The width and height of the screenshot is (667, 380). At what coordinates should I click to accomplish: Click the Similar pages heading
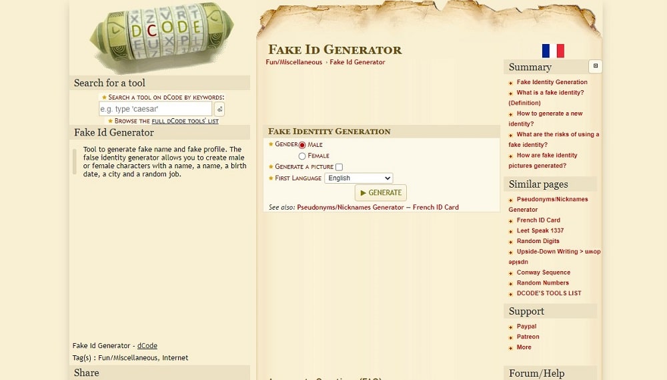(x=538, y=184)
